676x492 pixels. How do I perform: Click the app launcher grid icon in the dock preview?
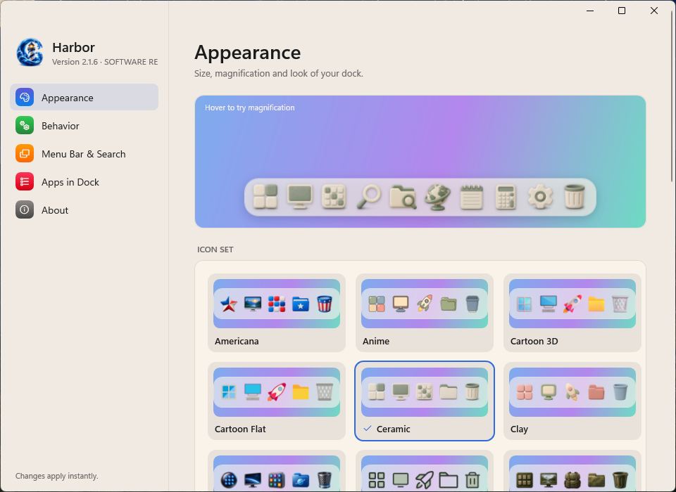[334, 197]
